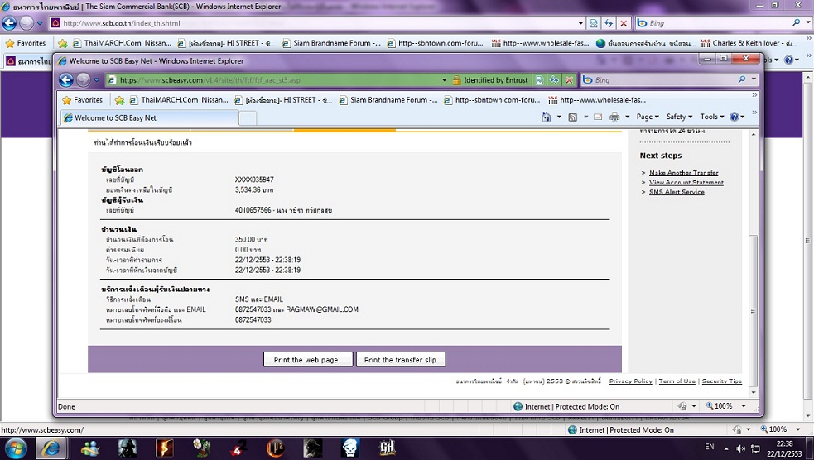The height and width of the screenshot is (460, 814).
Task: Open SMS Alert Service link
Action: click(677, 192)
